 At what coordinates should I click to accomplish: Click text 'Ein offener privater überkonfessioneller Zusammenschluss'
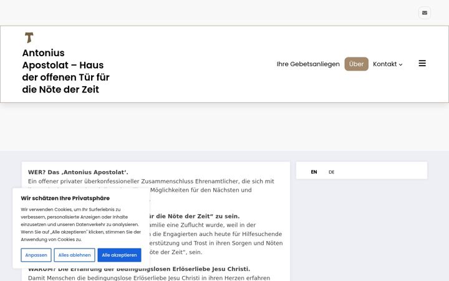[x=111, y=181]
